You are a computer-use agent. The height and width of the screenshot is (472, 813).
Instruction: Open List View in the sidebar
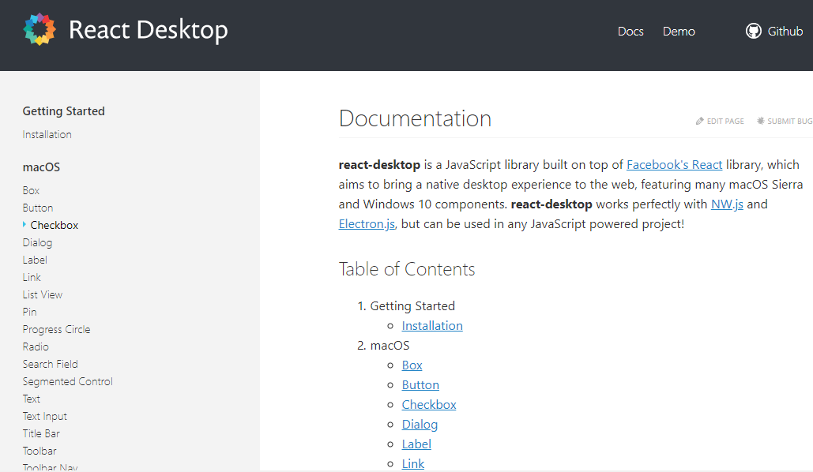(43, 295)
